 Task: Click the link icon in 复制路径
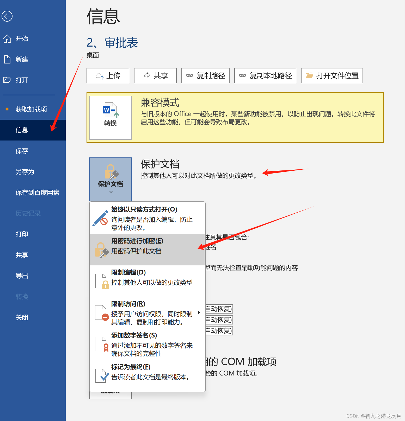[189, 75]
